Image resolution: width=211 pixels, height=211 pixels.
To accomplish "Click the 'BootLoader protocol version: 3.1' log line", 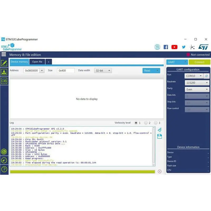I will pyautogui.click(x=39, y=141).
